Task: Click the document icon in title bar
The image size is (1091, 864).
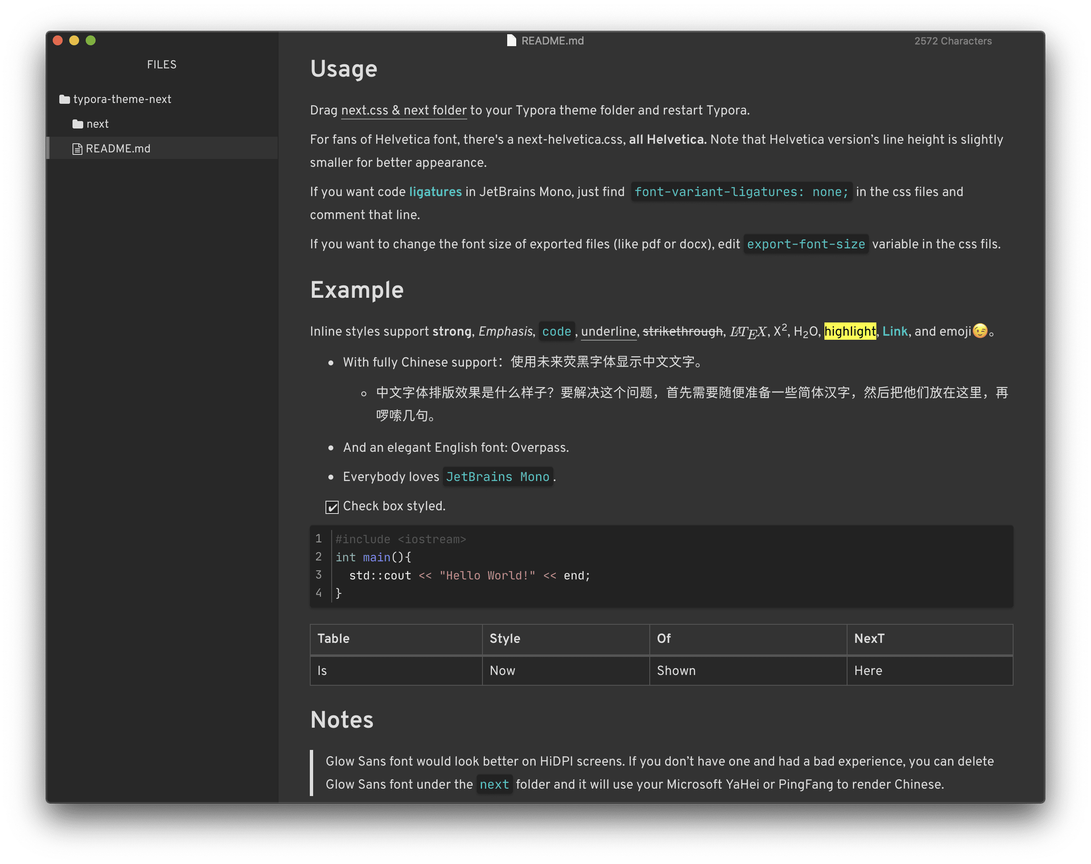Action: point(511,40)
